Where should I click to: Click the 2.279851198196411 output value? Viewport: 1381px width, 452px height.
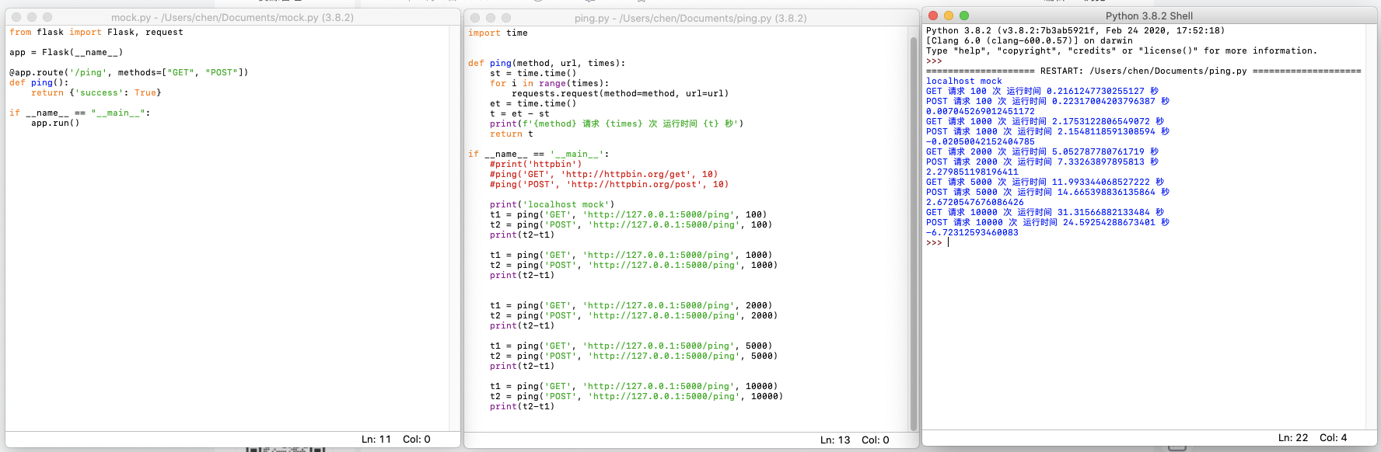coord(972,172)
